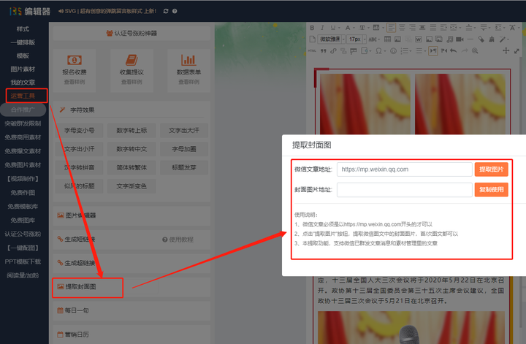
Task: Open 收集提议 book icon tool
Action: pos(131,70)
